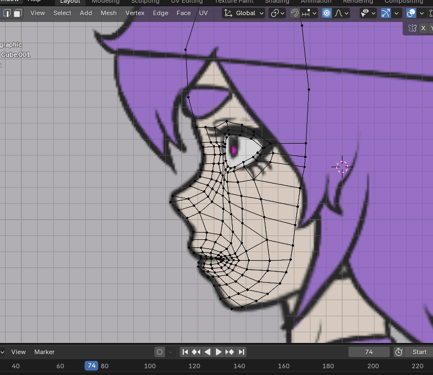Open the timeline Marker menu

click(x=44, y=352)
